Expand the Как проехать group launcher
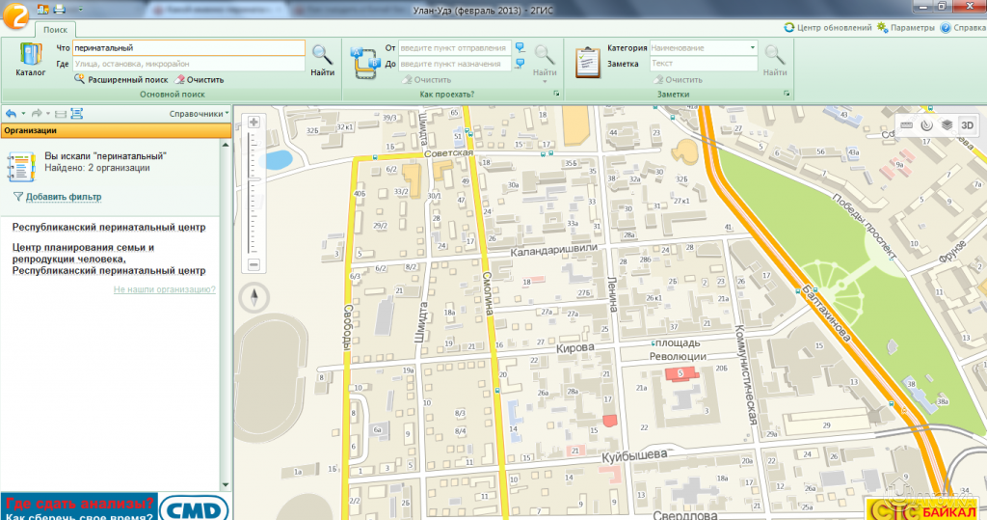 click(x=557, y=95)
